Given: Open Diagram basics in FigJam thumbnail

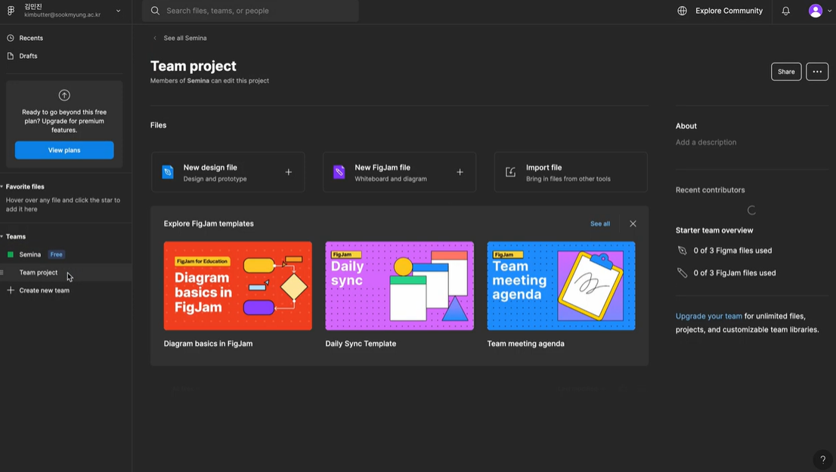Looking at the screenshot, I should 238,285.
